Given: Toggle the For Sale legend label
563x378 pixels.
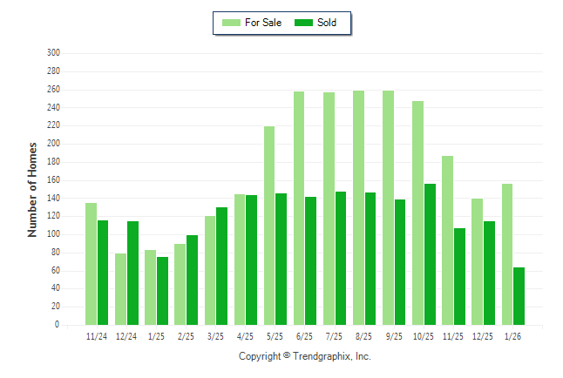Looking at the screenshot, I should [264, 23].
